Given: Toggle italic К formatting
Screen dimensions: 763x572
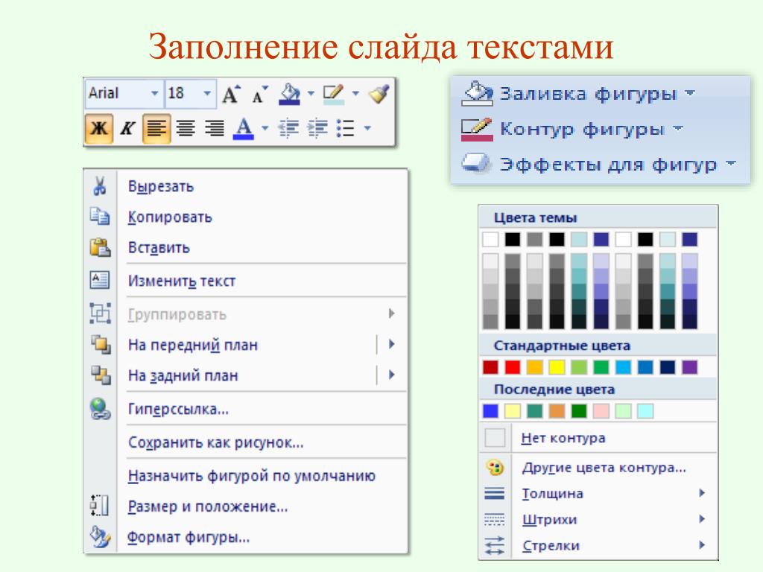Looking at the screenshot, I should 127,128.
